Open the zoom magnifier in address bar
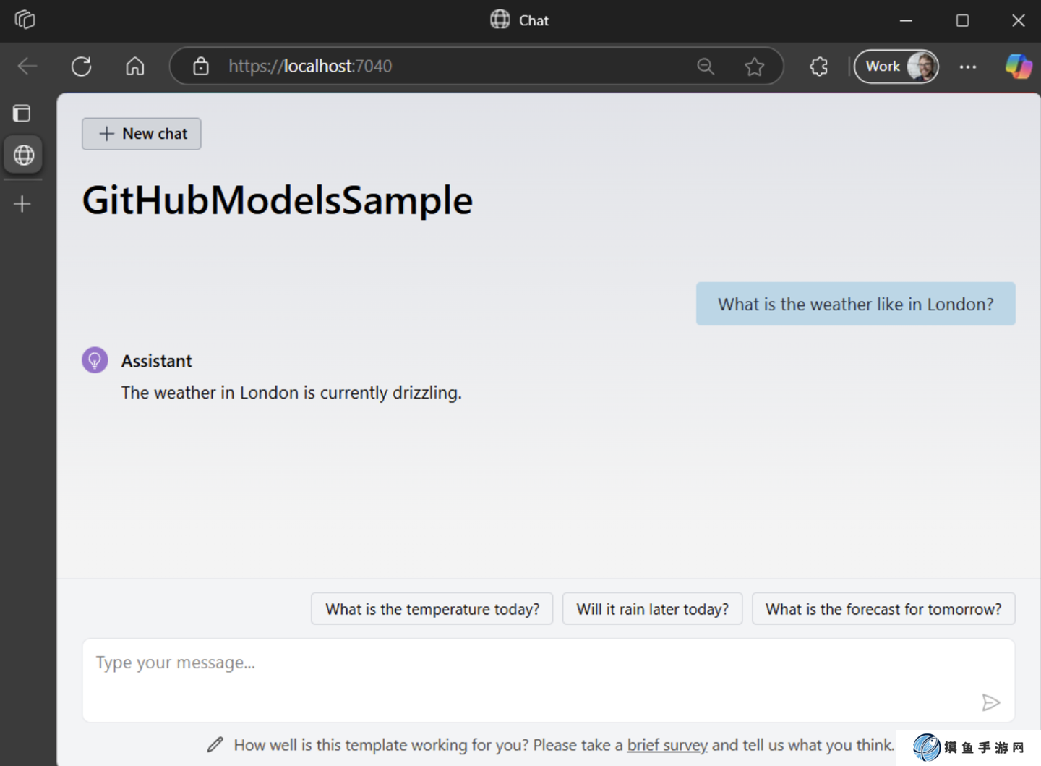Screen dimensions: 1041x766 pyautogui.click(x=706, y=67)
